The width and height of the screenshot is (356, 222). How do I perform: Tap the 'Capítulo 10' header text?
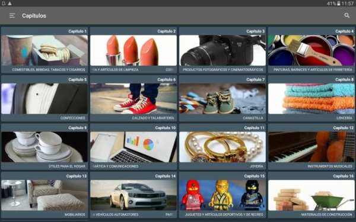166,128
